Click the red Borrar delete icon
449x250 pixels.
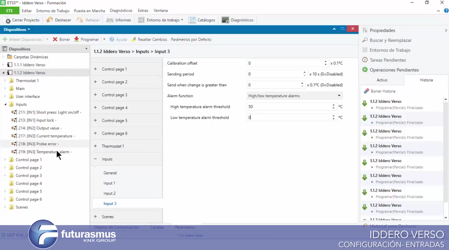55,39
